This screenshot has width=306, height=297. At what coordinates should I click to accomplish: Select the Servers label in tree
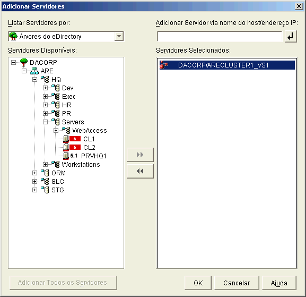[73, 122]
